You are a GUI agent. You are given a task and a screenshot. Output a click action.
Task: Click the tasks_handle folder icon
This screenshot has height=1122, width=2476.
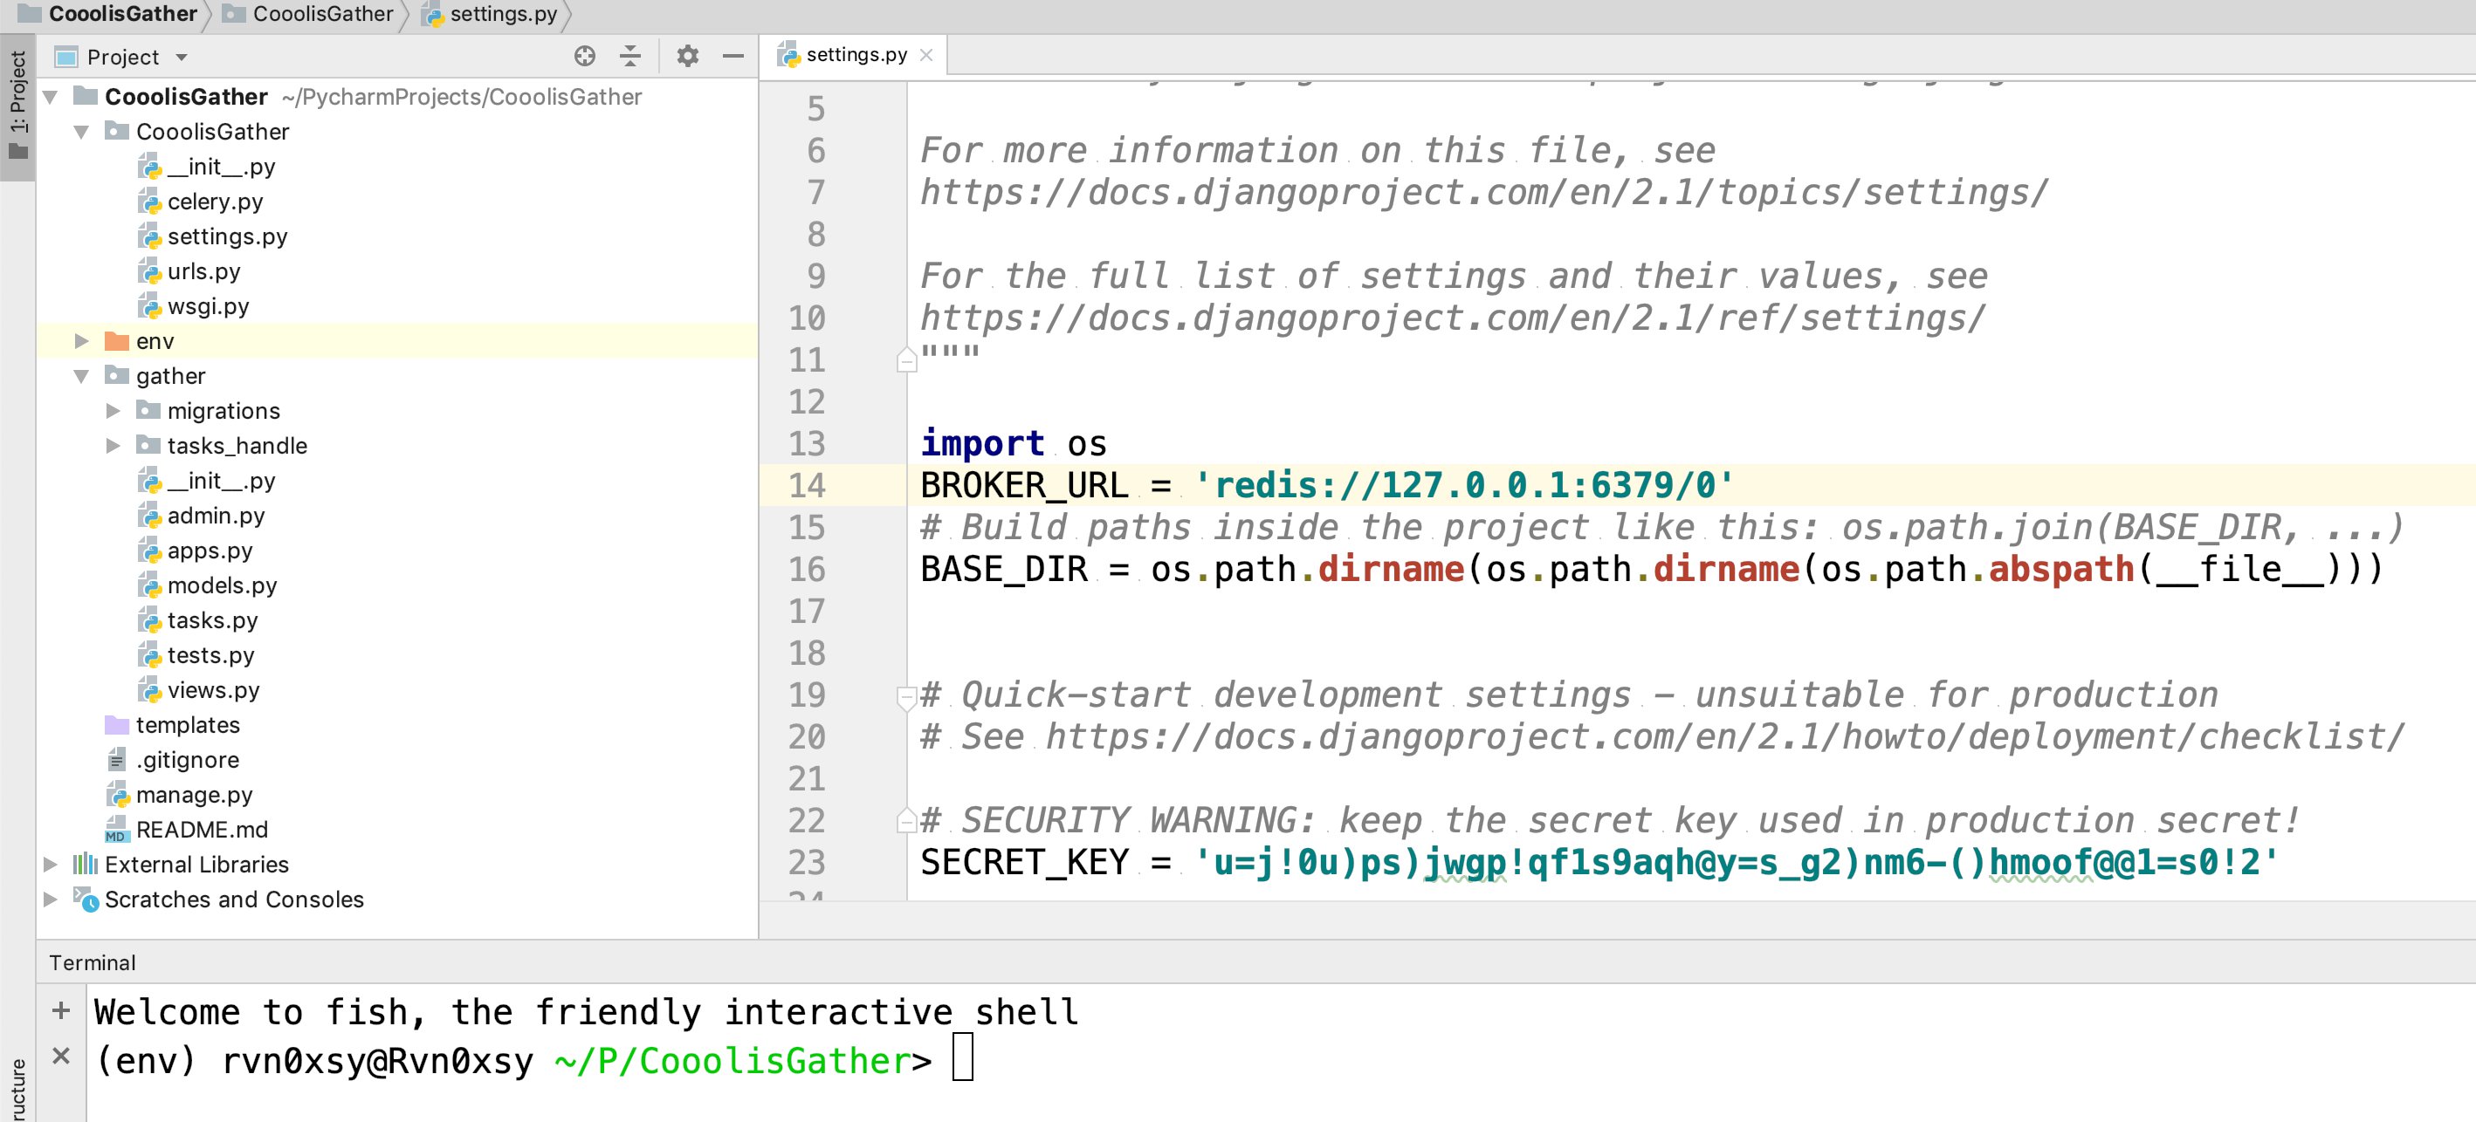[148, 446]
